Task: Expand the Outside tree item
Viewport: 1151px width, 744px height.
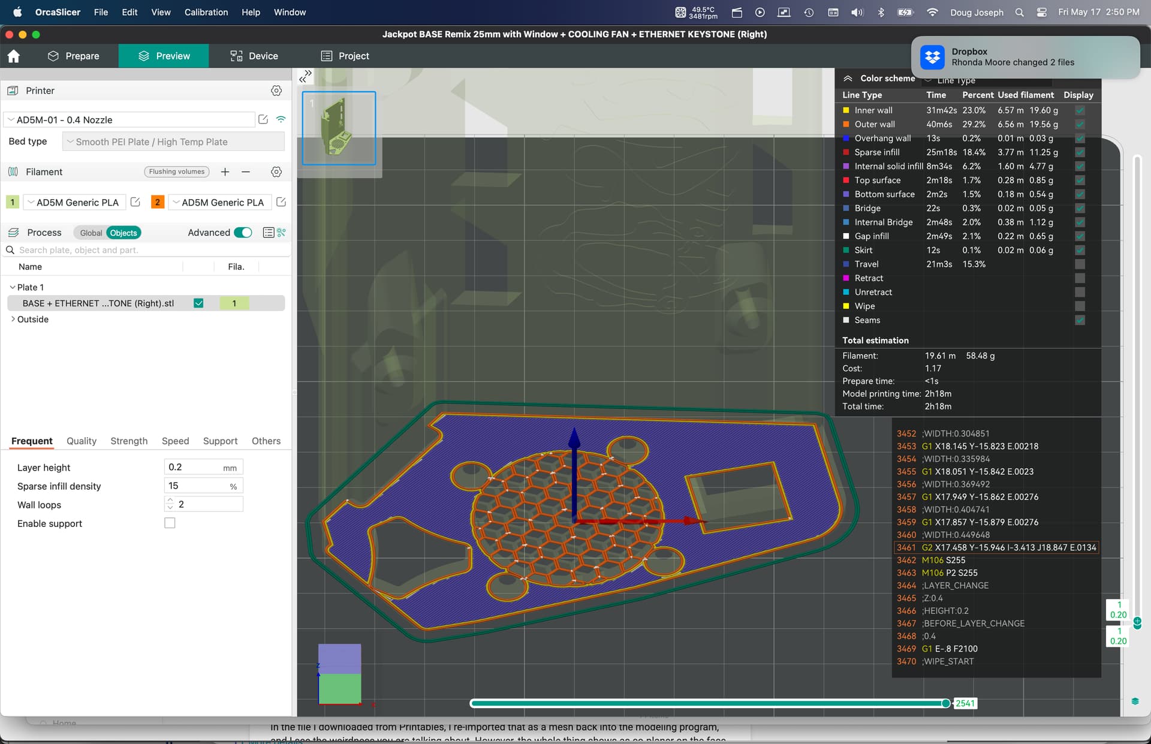Action: tap(13, 320)
